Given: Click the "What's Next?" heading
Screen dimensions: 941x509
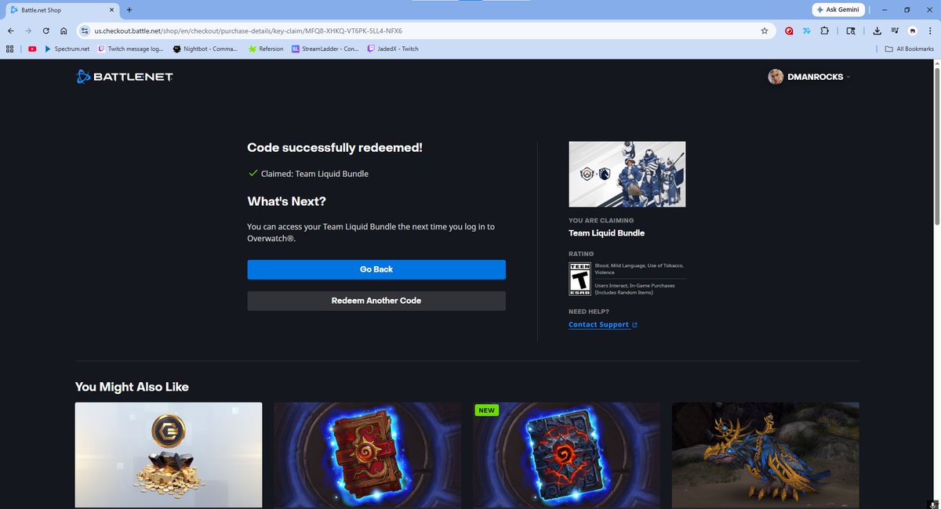Looking at the screenshot, I should [286, 201].
